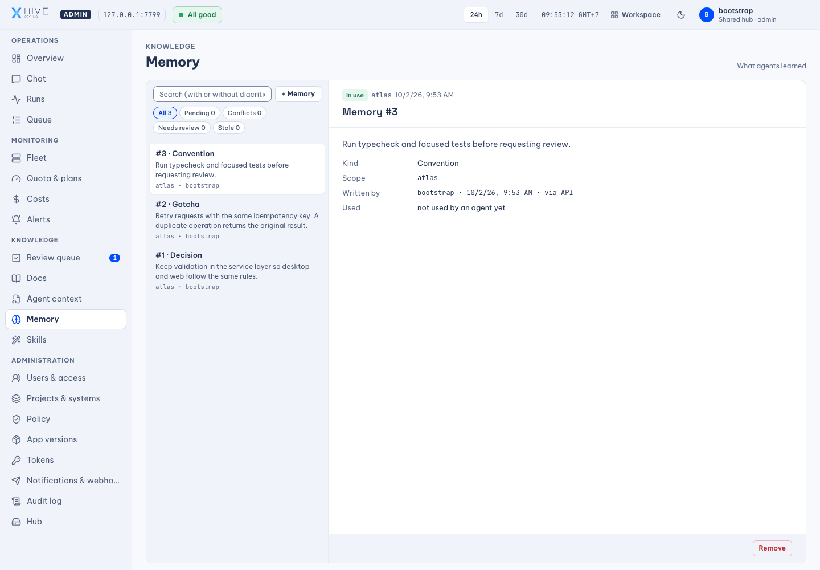Open the Overview dashboard icon
Image resolution: width=820 pixels, height=570 pixels.
[17, 58]
